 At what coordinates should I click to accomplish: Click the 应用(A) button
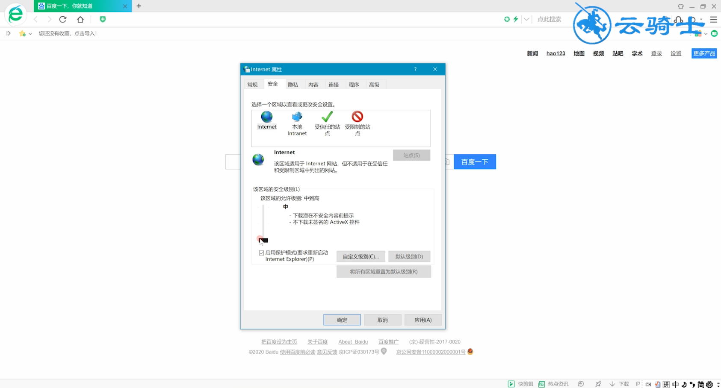point(423,320)
